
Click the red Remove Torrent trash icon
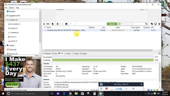click(57, 24)
